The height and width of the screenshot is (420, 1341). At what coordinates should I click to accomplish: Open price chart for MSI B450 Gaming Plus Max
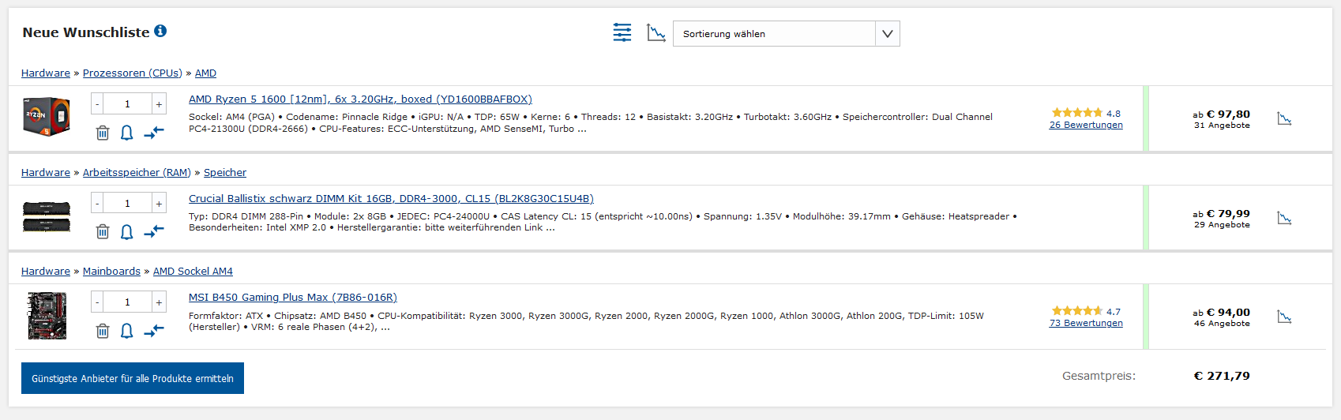1285,317
